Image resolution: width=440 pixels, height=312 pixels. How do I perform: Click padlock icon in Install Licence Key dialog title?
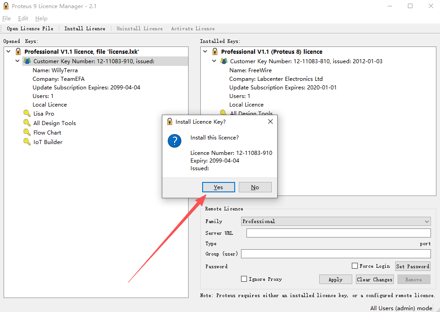[170, 121]
